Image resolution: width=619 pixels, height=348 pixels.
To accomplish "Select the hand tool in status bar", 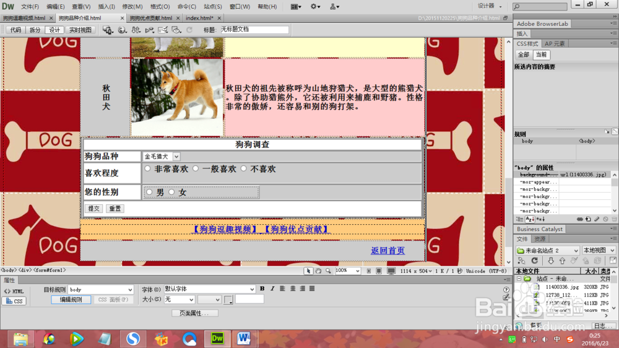I will pyautogui.click(x=318, y=271).
